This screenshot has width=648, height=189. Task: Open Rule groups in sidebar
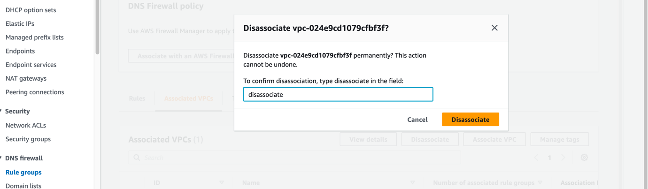pyautogui.click(x=23, y=172)
